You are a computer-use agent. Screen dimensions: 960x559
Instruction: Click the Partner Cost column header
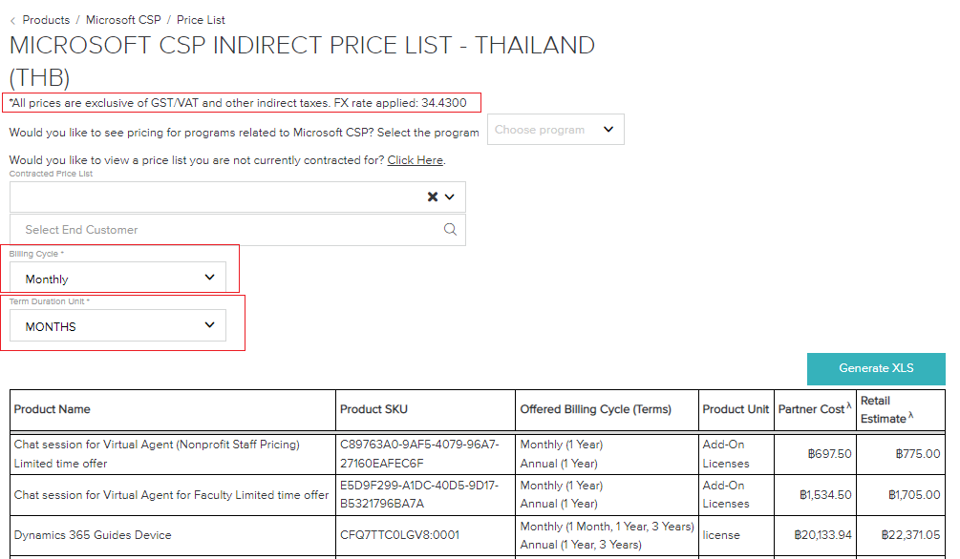tap(814, 409)
